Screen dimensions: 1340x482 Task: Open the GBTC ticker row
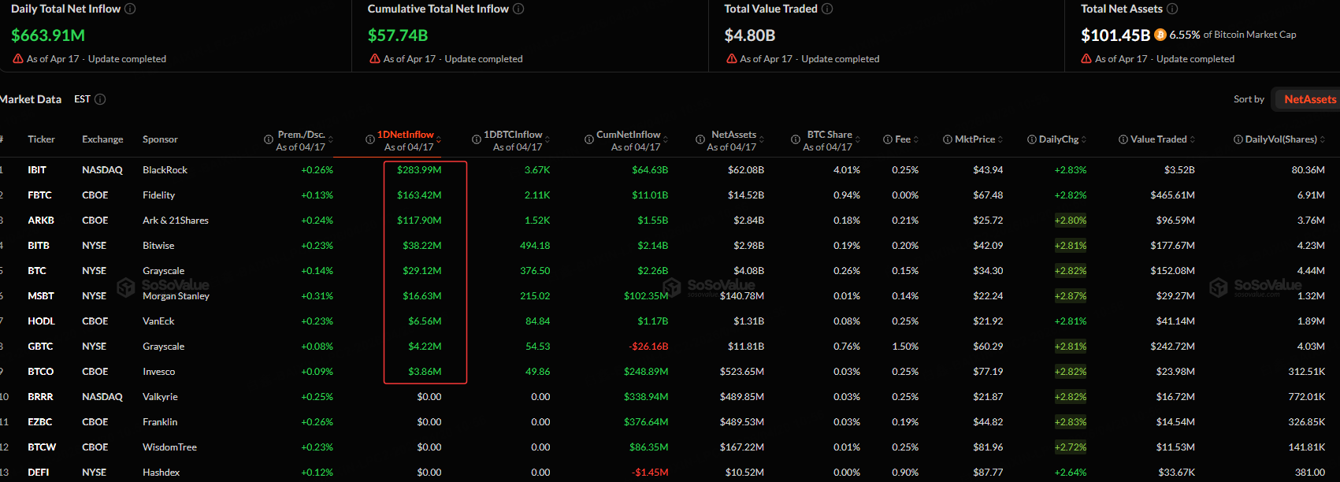tap(40, 347)
